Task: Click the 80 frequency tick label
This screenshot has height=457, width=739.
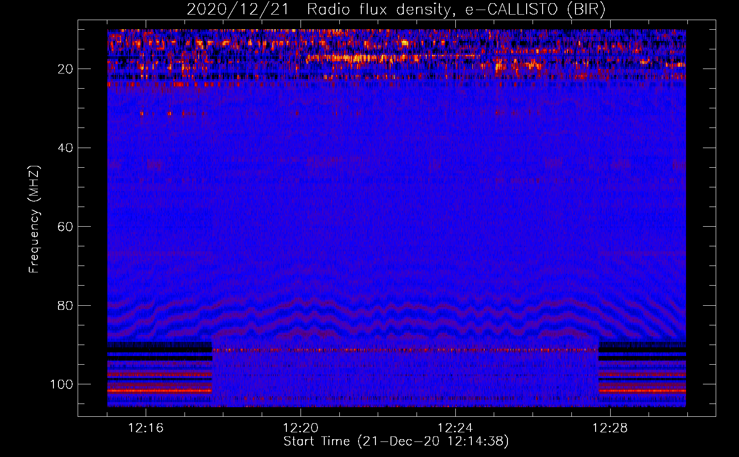Action: [x=66, y=306]
